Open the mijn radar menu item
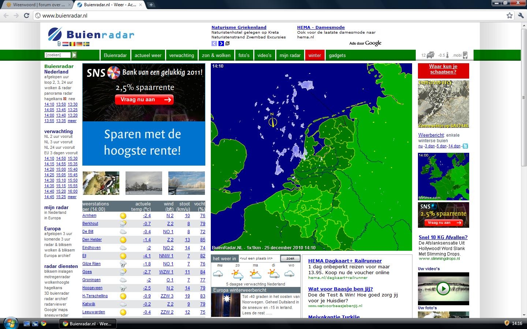This screenshot has width=527, height=329. [x=290, y=55]
